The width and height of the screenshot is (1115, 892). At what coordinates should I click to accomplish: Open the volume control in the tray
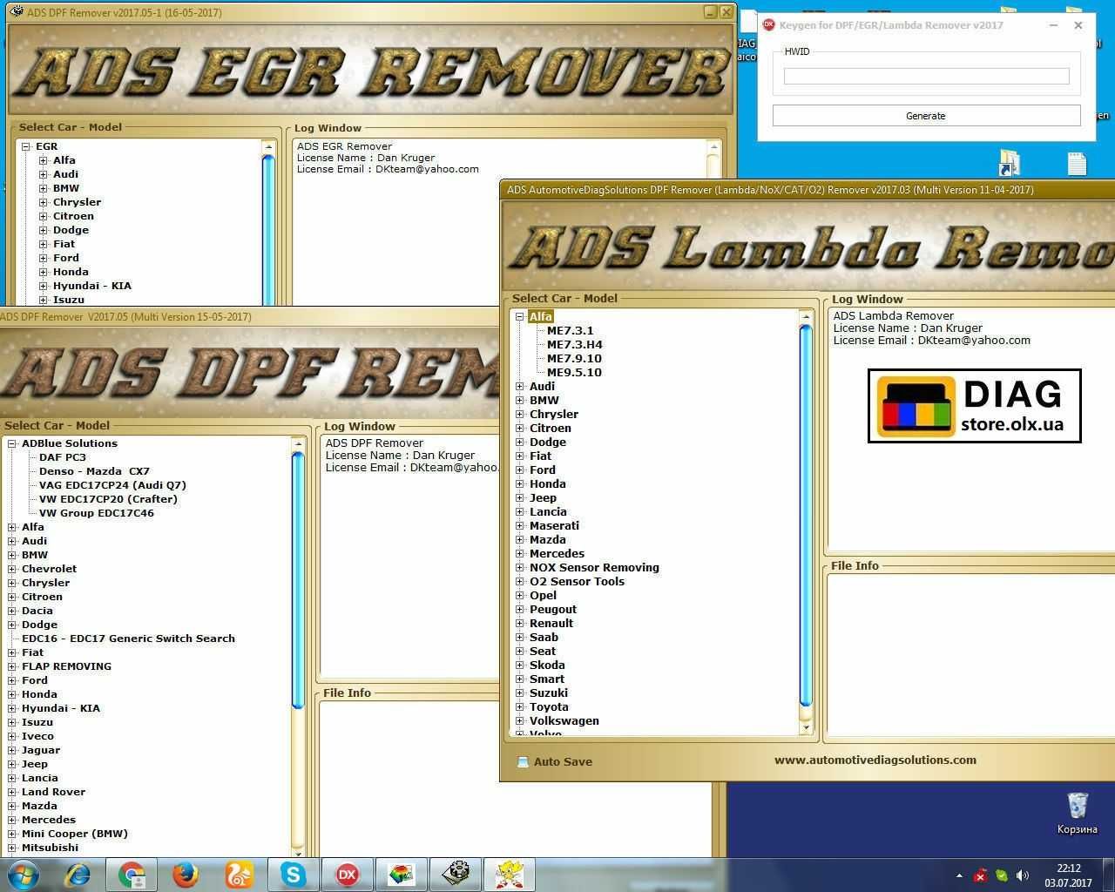[x=1023, y=875]
